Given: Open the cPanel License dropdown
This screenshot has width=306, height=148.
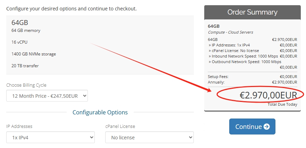Looking at the screenshot, I should coord(149,137).
